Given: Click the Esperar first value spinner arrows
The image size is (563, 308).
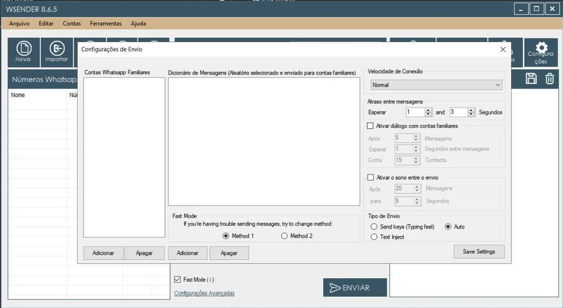Looking at the screenshot, I should 428,112.
